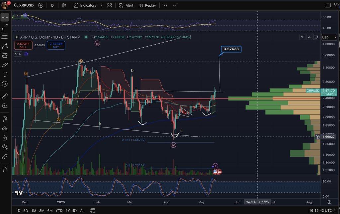This screenshot has width=340, height=214.
Task: Switch to the 1Y range tab
Action: point(67,211)
